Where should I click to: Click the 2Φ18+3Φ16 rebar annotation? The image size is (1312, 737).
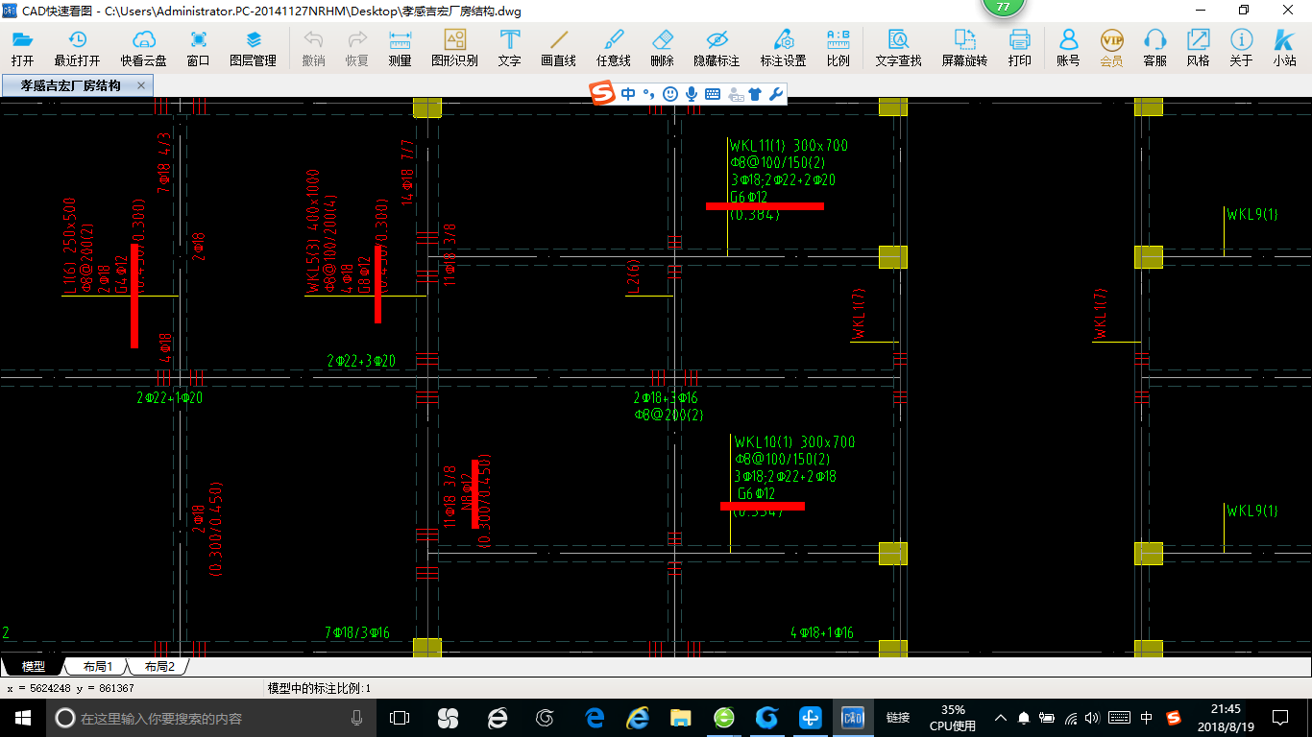[666, 397]
